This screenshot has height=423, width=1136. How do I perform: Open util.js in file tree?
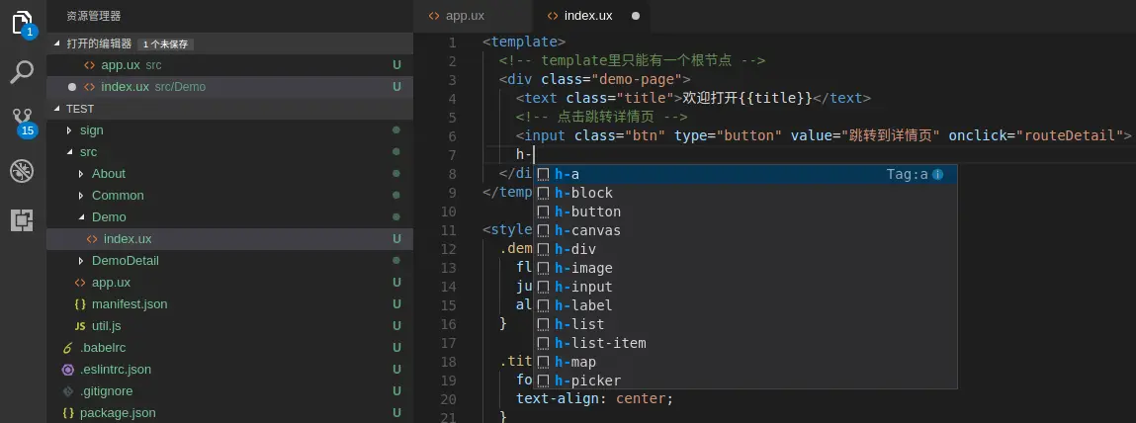coord(229,326)
